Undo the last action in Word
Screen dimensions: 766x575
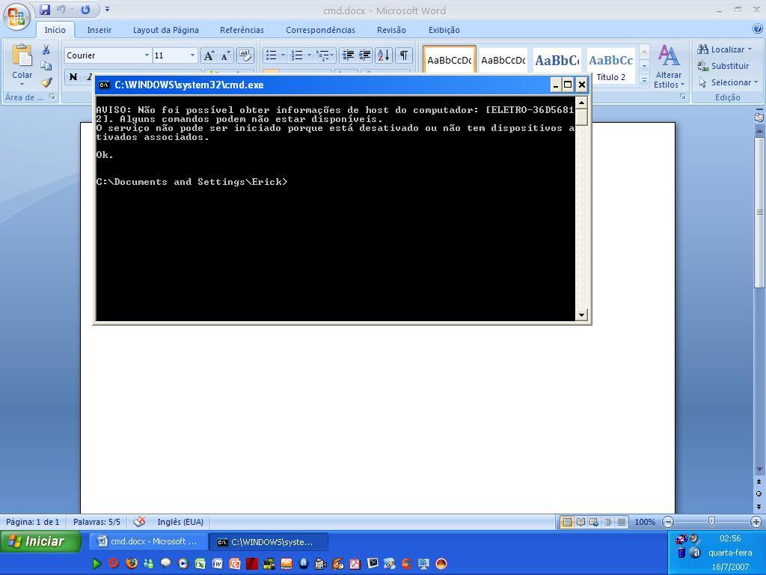coord(61,9)
